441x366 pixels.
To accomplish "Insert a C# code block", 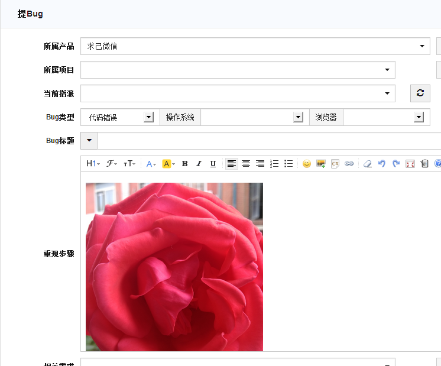I will coord(335,163).
